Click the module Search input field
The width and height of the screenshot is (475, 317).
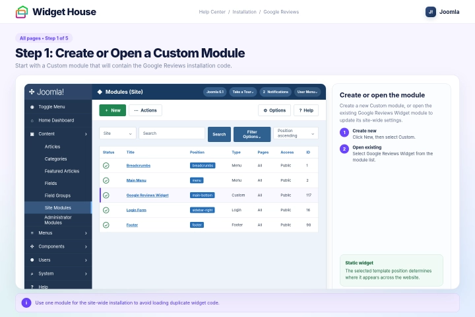tap(172, 133)
